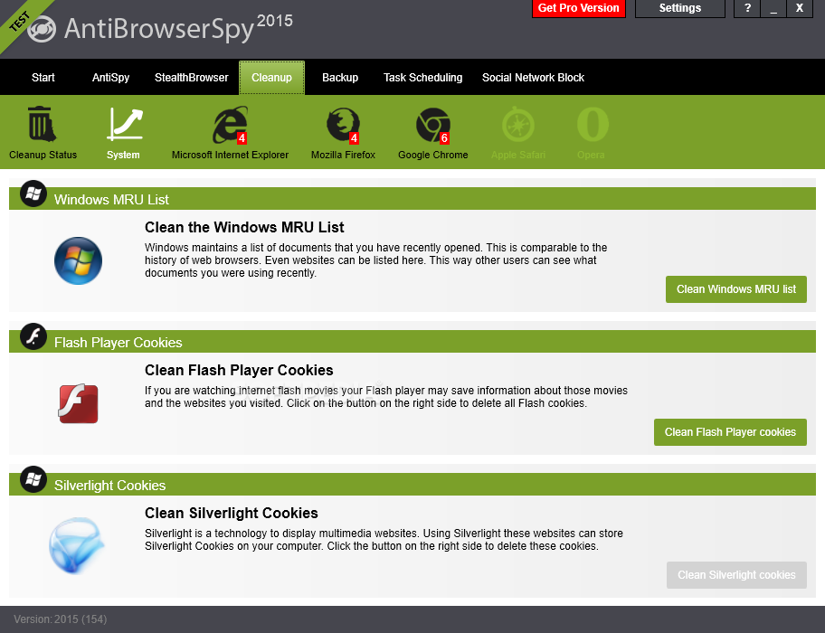Image resolution: width=825 pixels, height=633 pixels.
Task: Click the disabled Clean Silverlight cookies button
Action: pyautogui.click(x=736, y=575)
